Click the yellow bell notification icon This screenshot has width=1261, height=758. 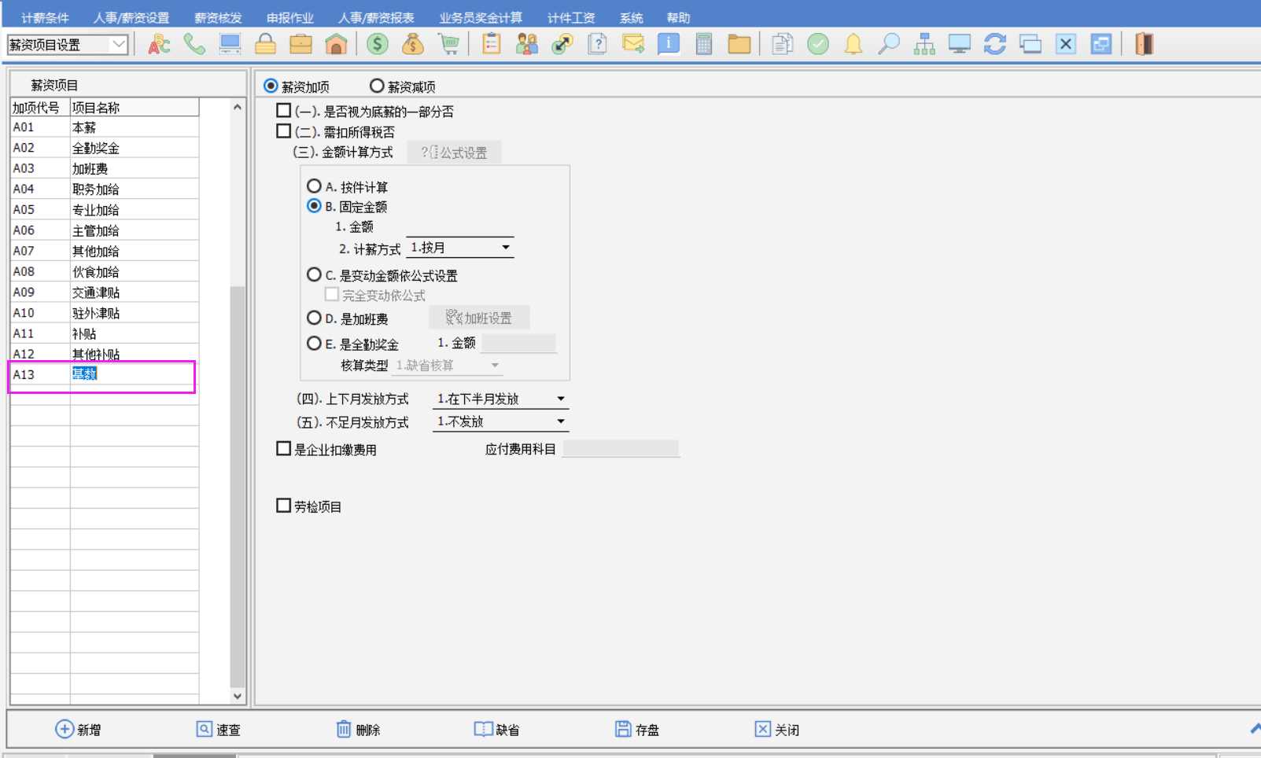coord(854,44)
